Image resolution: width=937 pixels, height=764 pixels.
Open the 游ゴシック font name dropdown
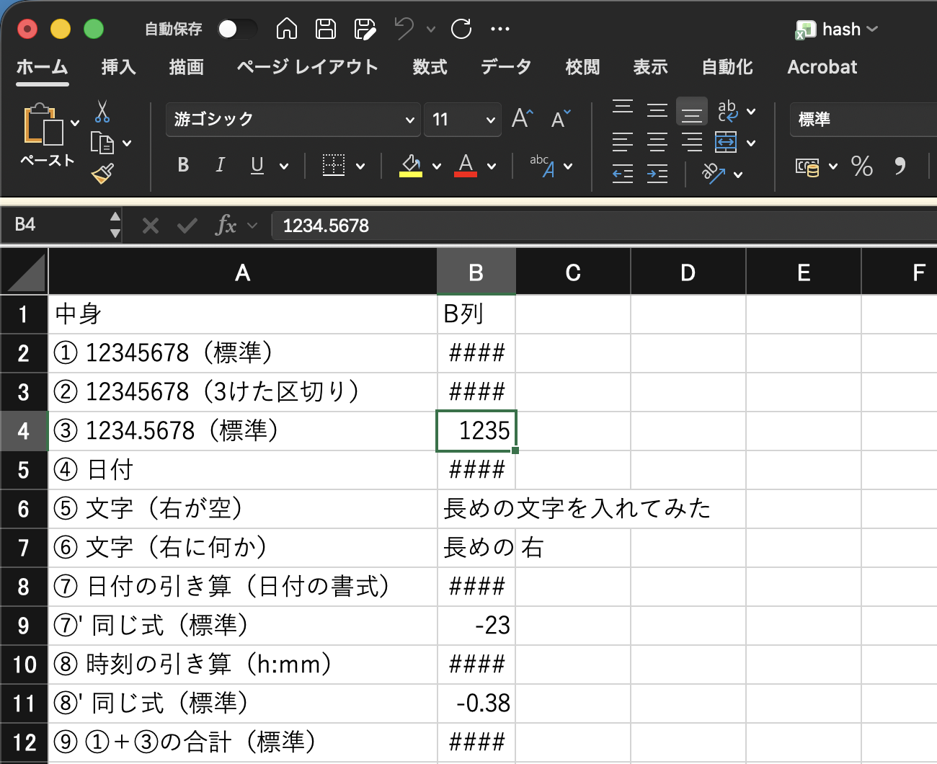click(409, 120)
